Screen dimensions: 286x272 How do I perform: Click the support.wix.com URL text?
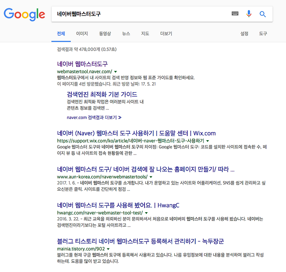(x=130, y=141)
